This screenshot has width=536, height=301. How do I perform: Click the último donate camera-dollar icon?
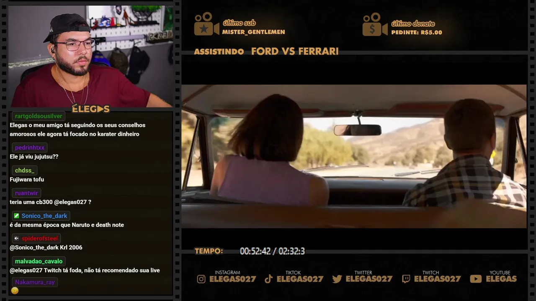tap(375, 24)
